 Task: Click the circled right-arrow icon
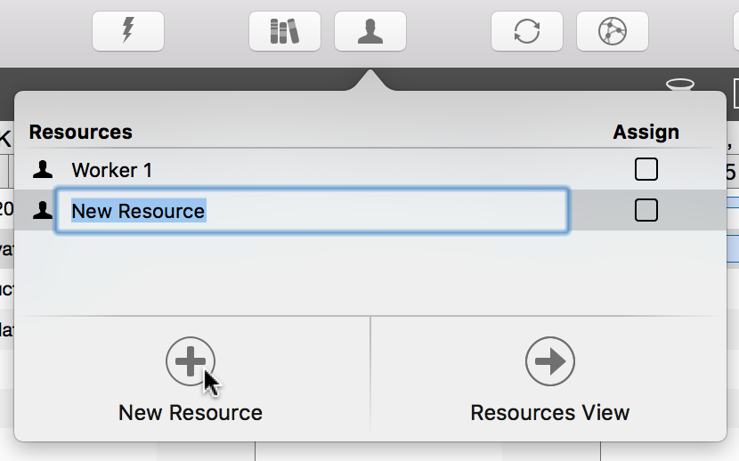pyautogui.click(x=550, y=360)
